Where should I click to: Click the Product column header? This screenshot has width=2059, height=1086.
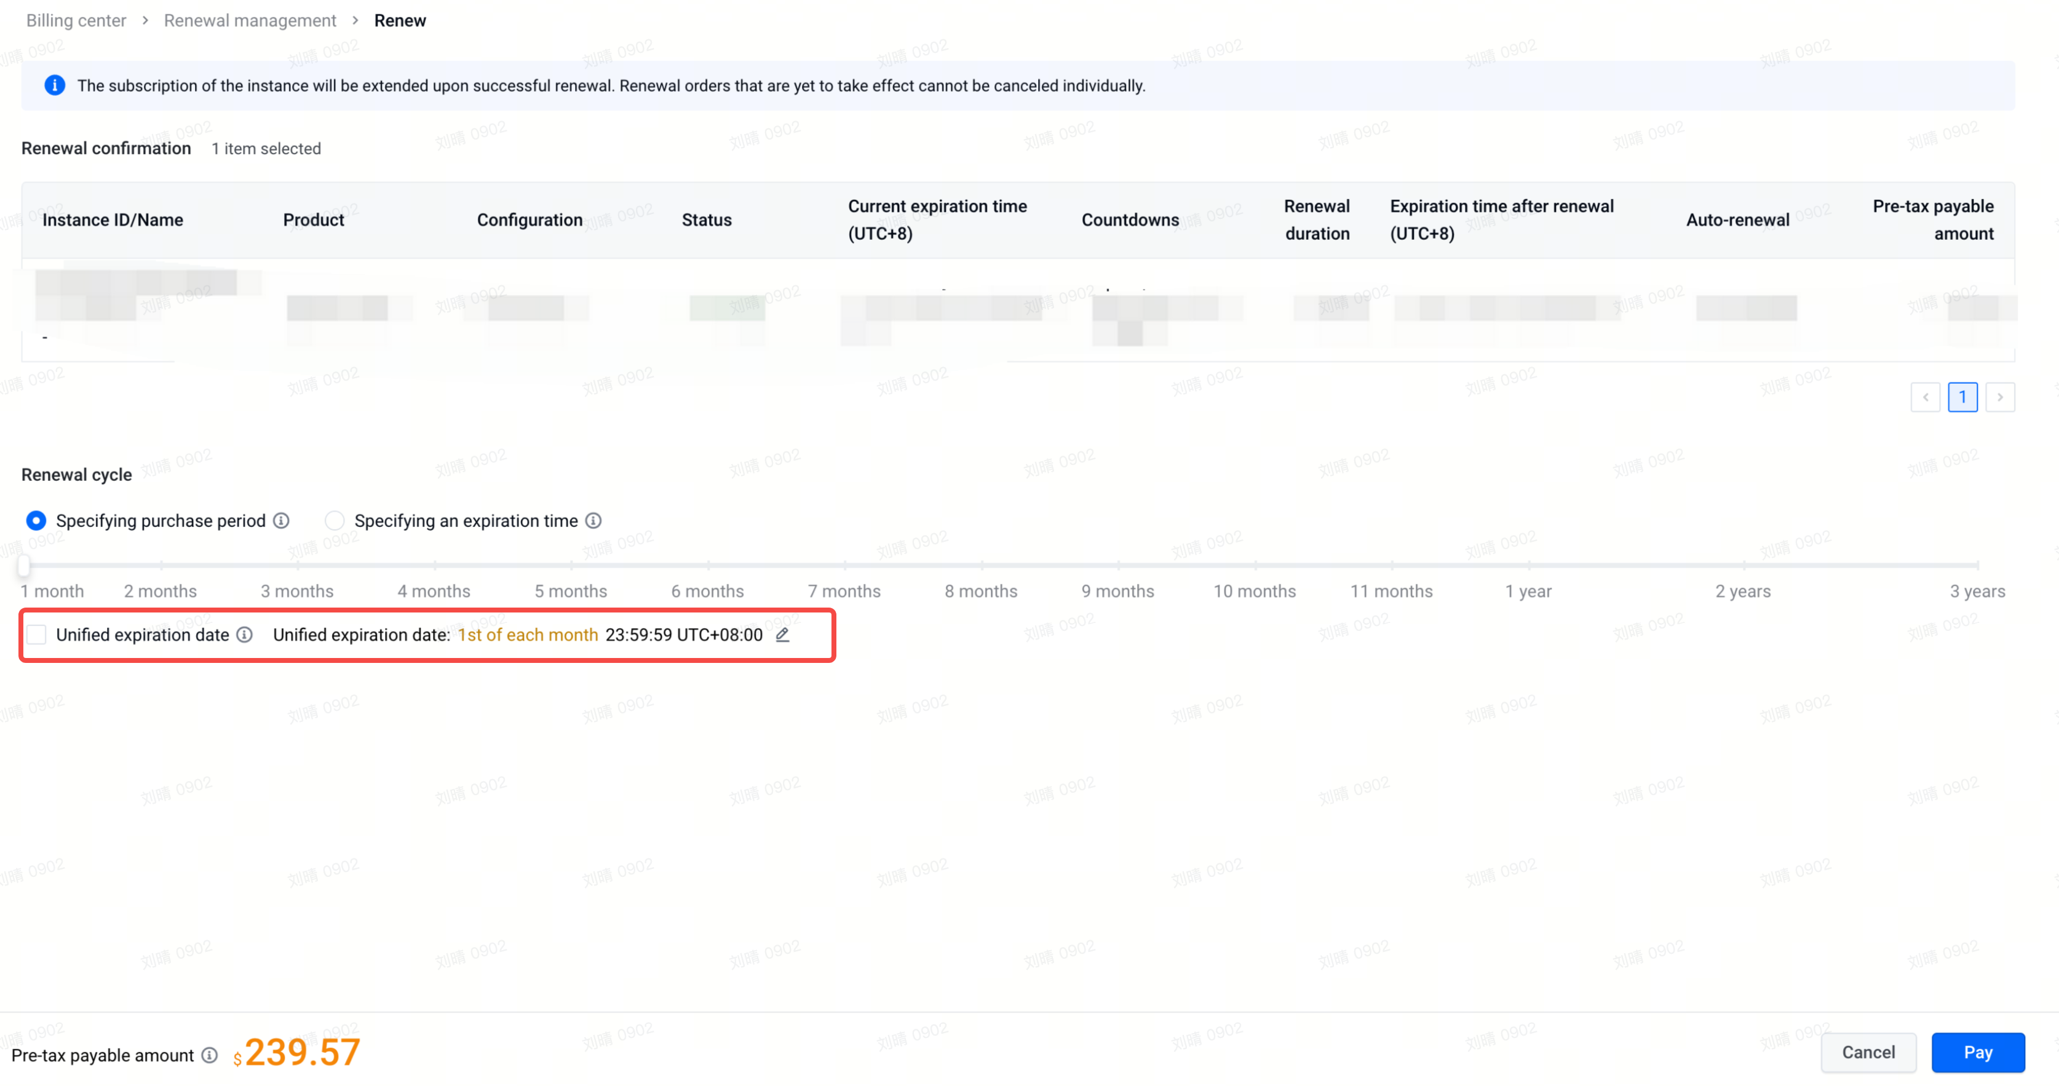click(x=313, y=220)
